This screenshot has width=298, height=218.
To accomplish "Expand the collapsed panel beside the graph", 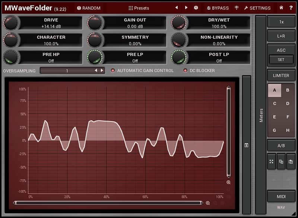I will 247,145.
